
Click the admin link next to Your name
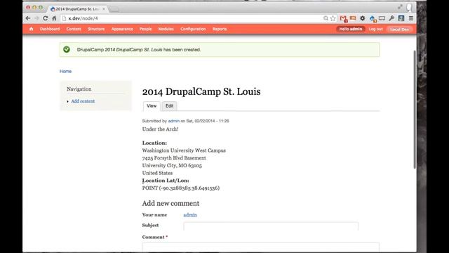[x=190, y=215]
